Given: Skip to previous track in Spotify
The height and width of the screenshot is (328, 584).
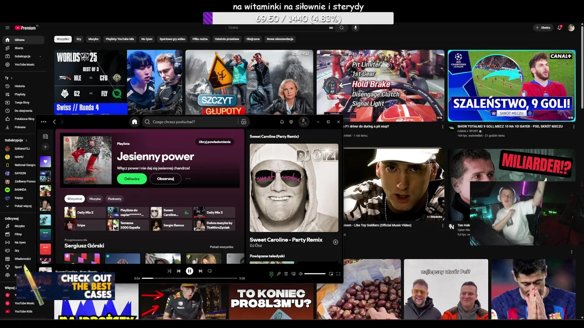Looking at the screenshot, I should click(178, 271).
